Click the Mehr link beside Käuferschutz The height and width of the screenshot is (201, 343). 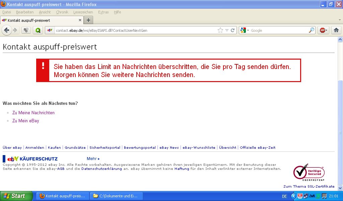click(93, 159)
